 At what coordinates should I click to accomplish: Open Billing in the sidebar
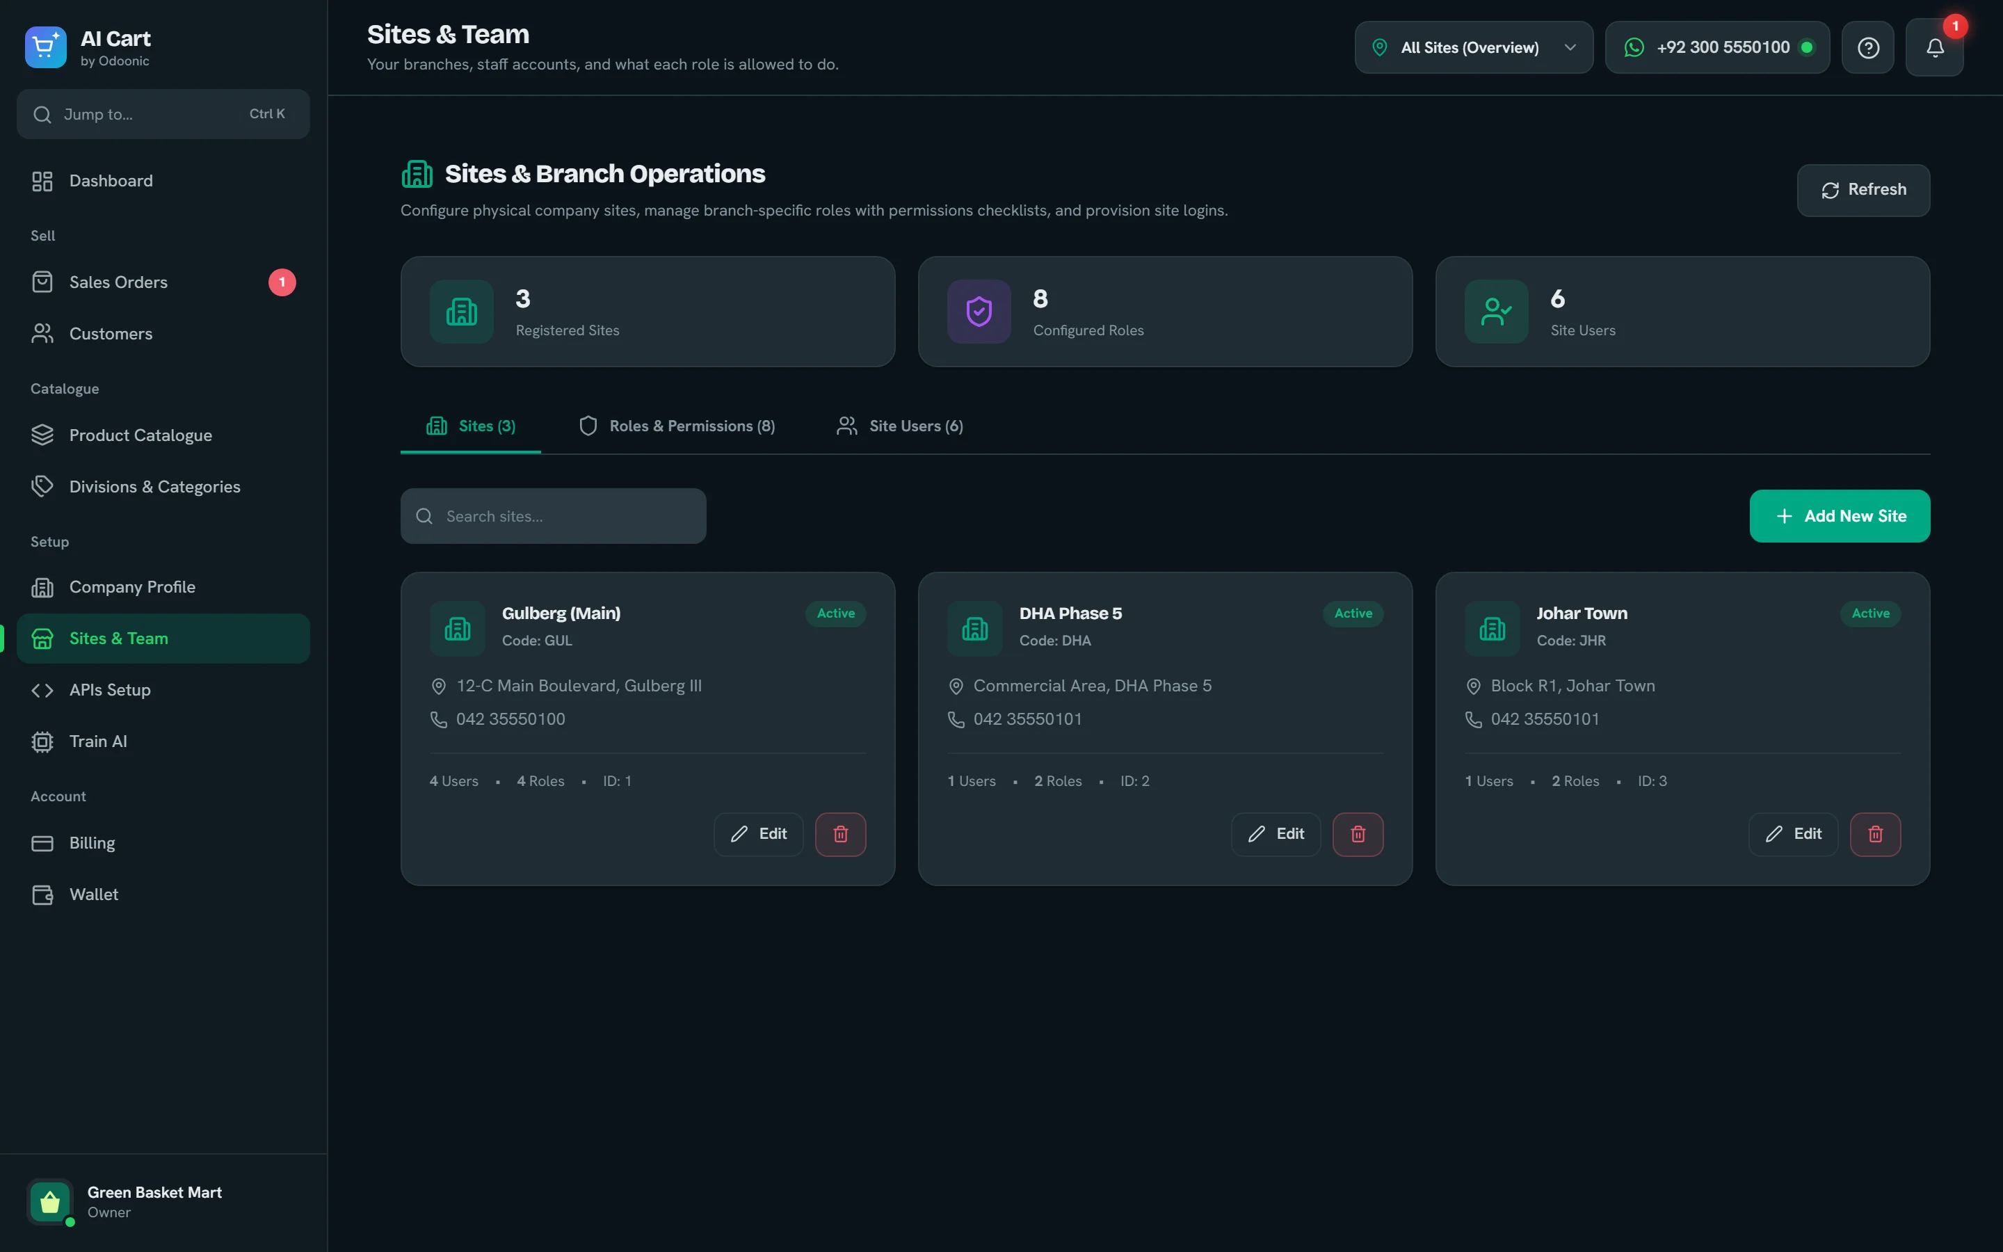[163, 843]
